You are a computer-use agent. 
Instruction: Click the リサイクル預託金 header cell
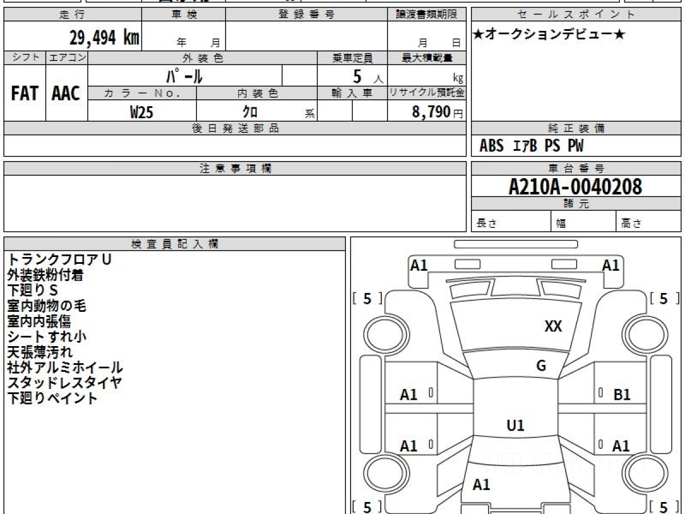point(426,94)
